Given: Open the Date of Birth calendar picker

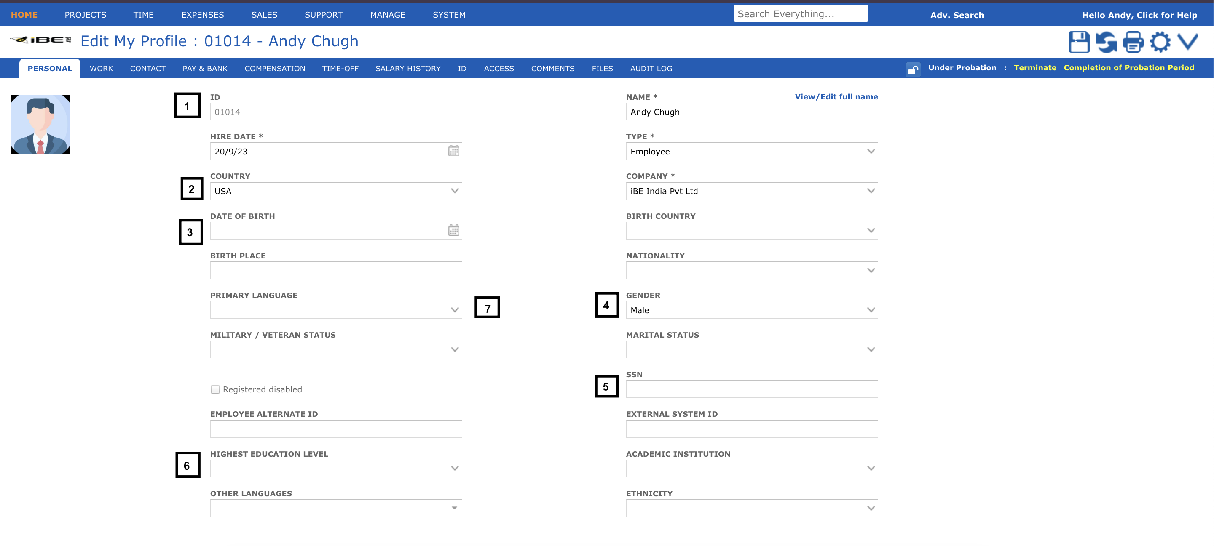Looking at the screenshot, I should (x=453, y=231).
